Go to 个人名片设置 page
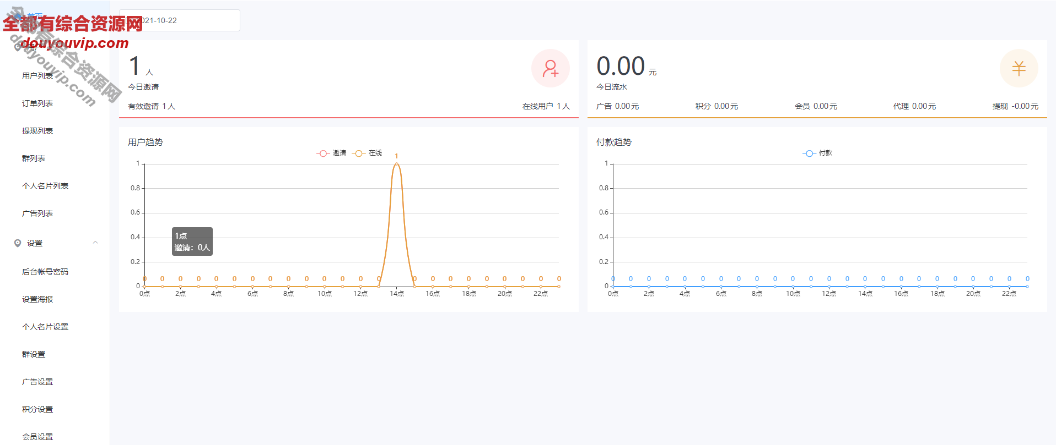This screenshot has width=1056, height=445. (45, 327)
